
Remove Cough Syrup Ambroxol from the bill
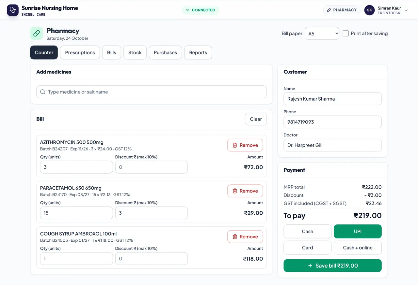click(245, 237)
